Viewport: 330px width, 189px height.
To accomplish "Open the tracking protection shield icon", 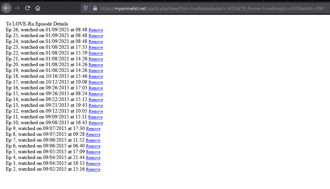I will (86, 8).
